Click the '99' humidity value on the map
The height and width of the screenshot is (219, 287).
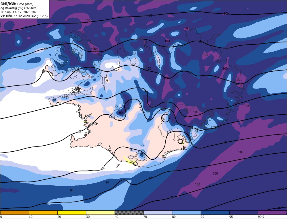pos(121,113)
